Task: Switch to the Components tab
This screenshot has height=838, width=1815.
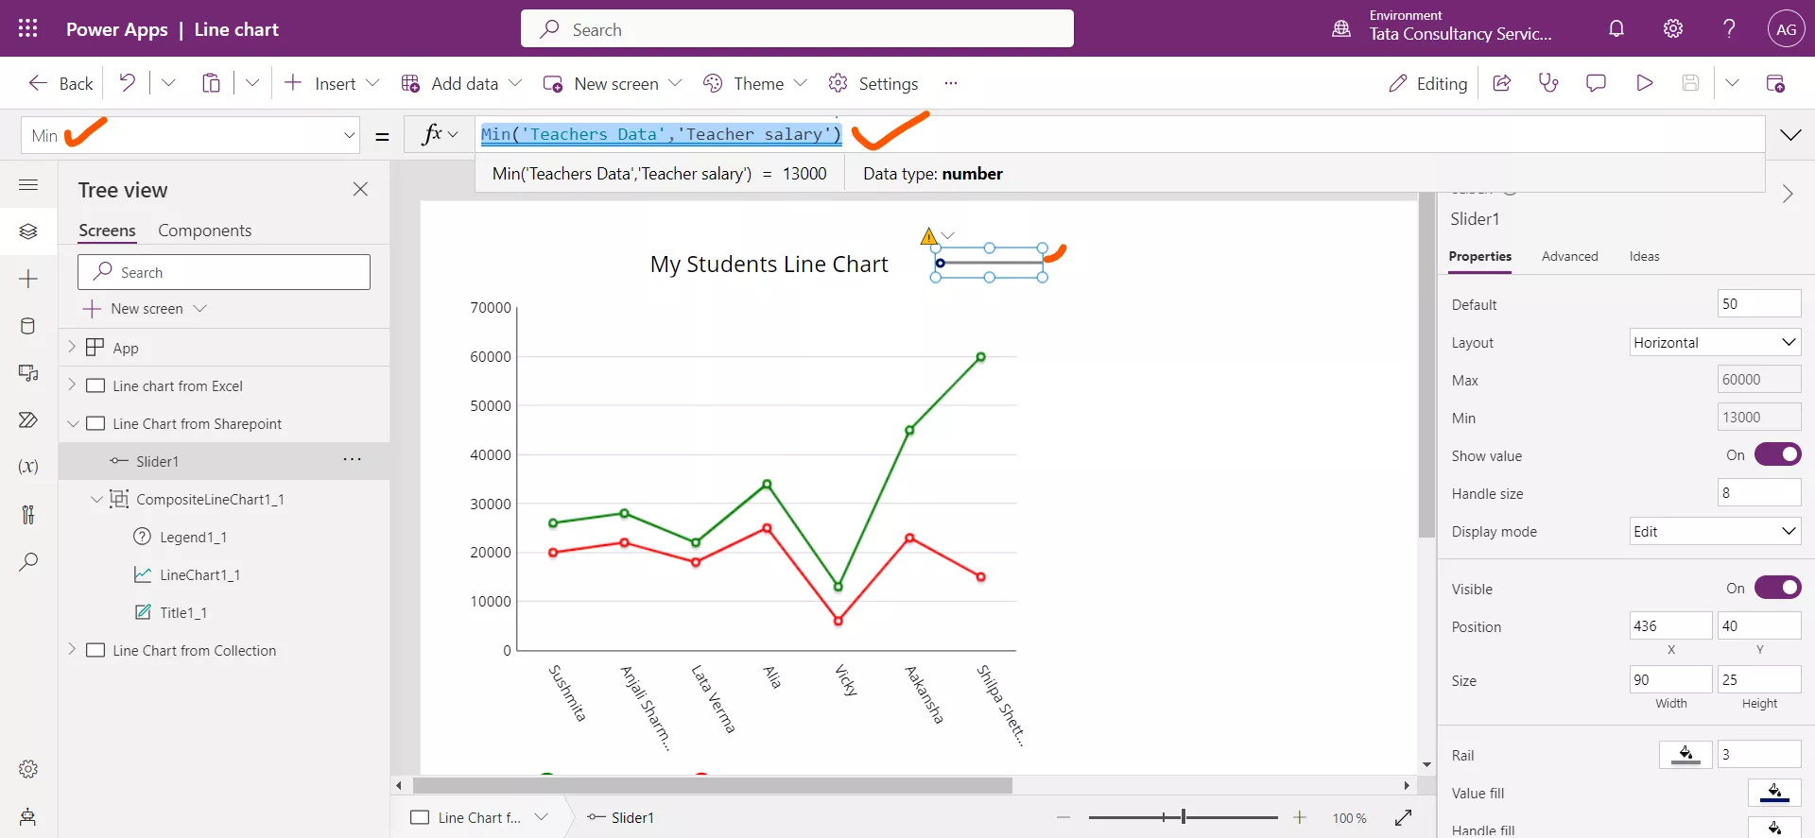Action: point(204,231)
